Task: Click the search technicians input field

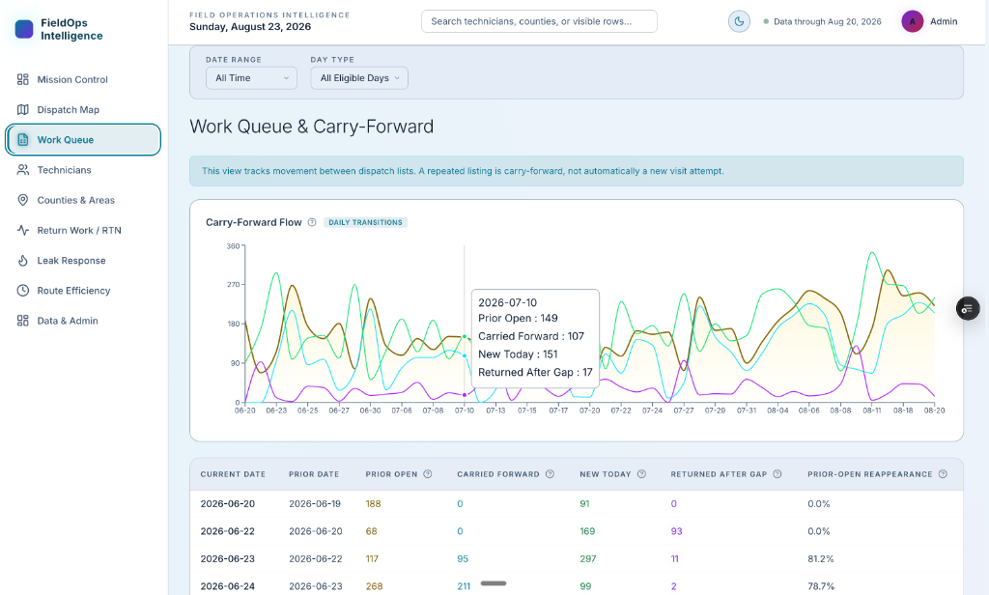Action: [x=539, y=21]
